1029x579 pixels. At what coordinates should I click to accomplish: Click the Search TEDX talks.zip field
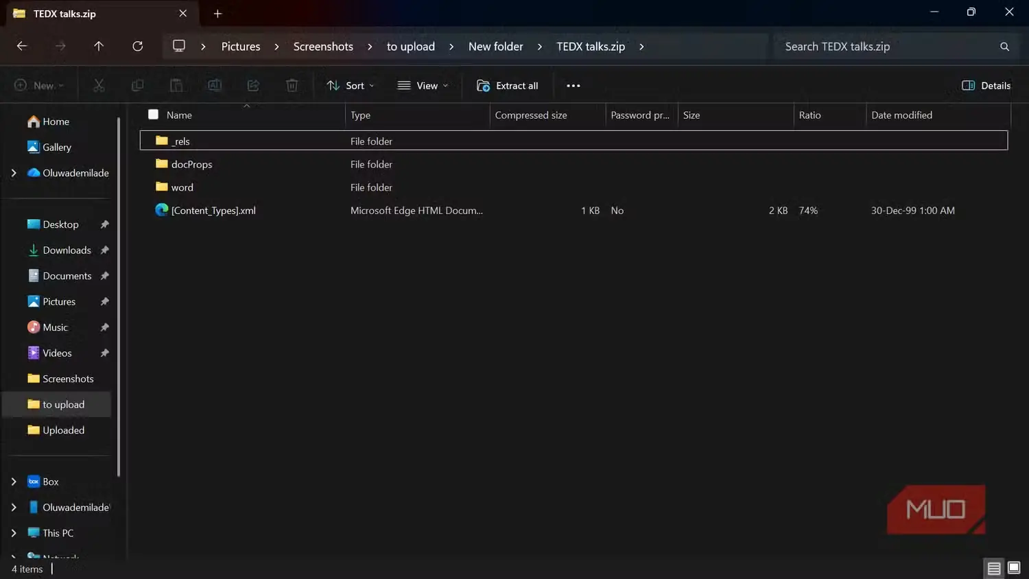pos(895,47)
